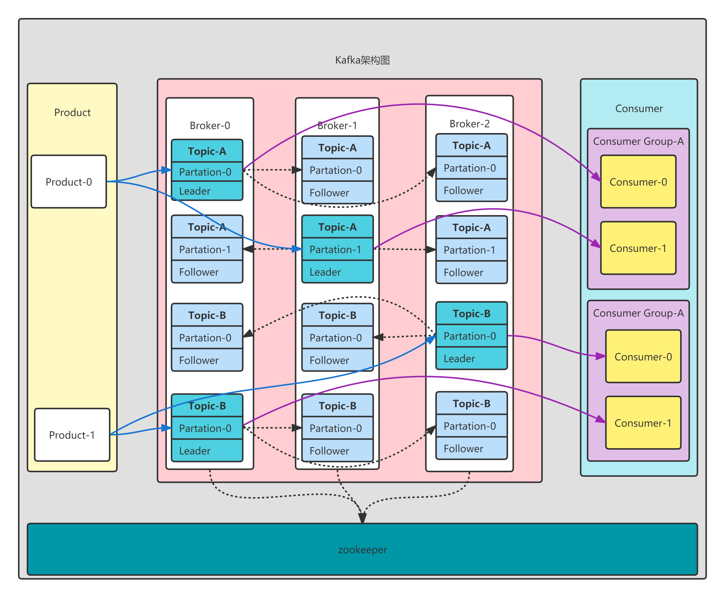Click the Consumer column heading text
This screenshot has height=598, width=725.
click(639, 109)
